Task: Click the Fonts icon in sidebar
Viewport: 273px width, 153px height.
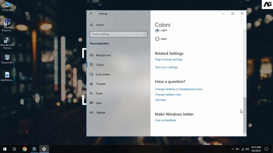Action: (91, 93)
